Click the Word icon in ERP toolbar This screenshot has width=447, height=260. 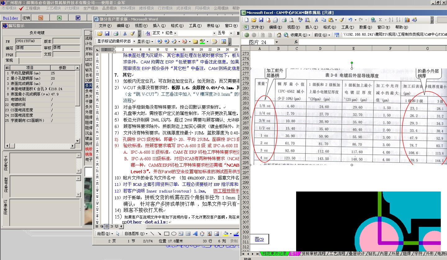coord(78,18)
